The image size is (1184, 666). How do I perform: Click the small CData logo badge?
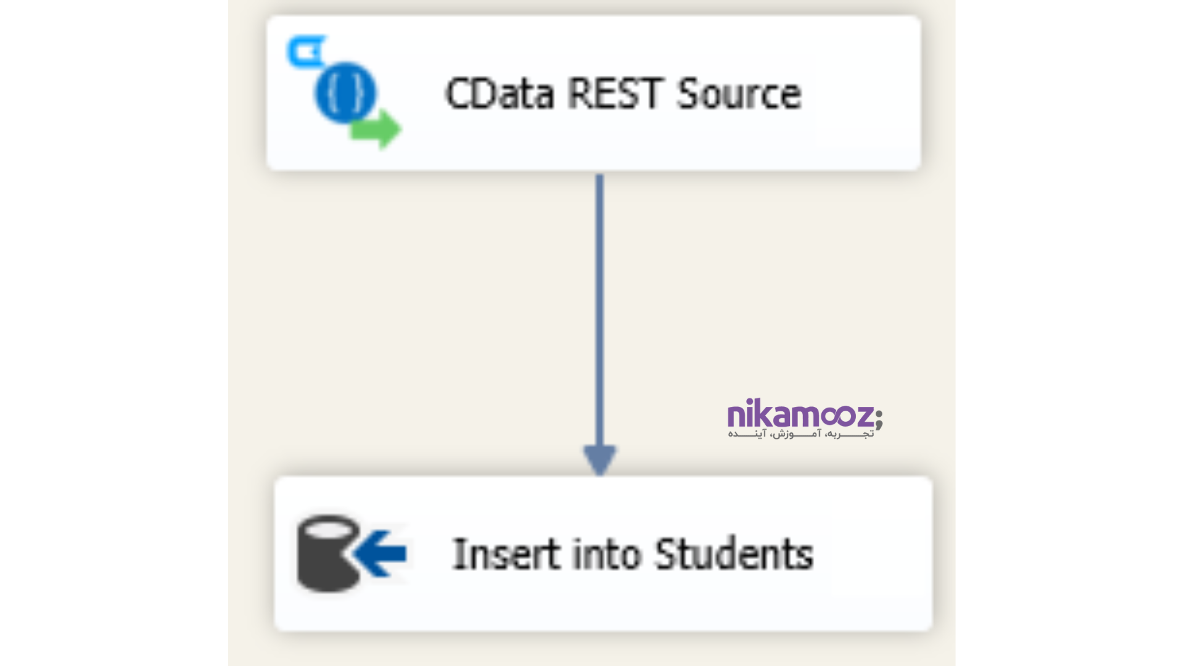tap(306, 52)
